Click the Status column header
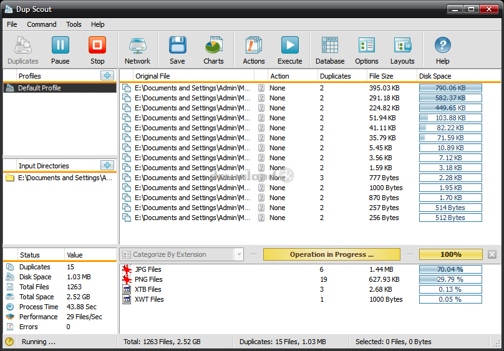Image resolution: width=504 pixels, height=351 pixels. 40,255
